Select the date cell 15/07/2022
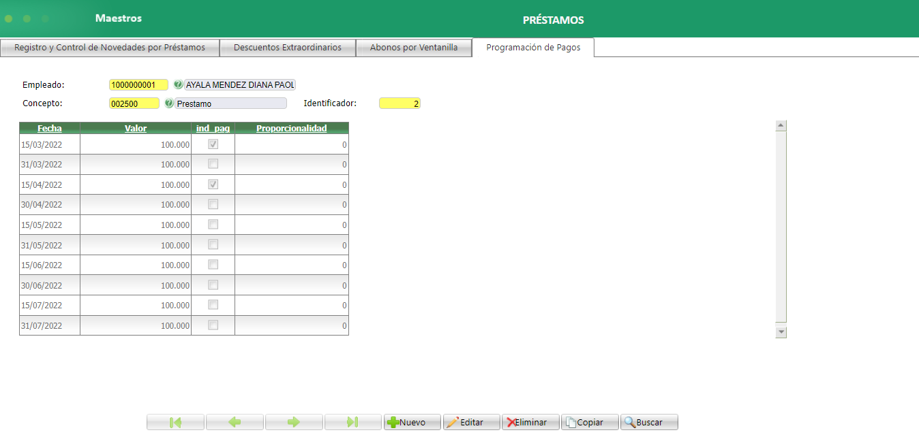The image size is (919, 439). pos(50,305)
